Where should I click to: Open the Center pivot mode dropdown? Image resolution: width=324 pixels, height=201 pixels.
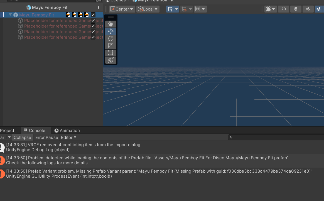122,9
